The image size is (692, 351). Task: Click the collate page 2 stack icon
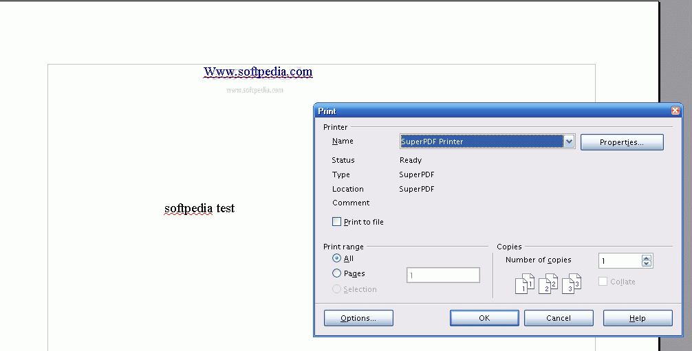548,284
